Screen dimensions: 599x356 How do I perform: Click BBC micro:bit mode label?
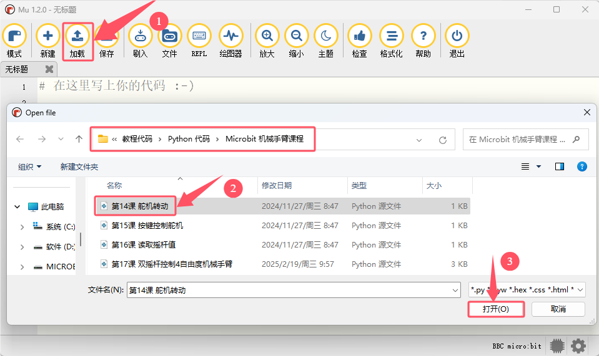tap(517, 346)
